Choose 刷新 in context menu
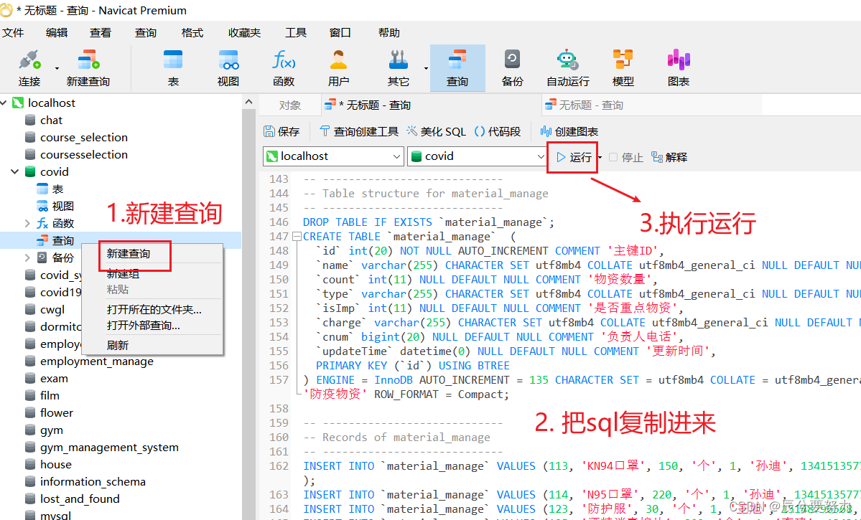This screenshot has width=861, height=520. 118,346
